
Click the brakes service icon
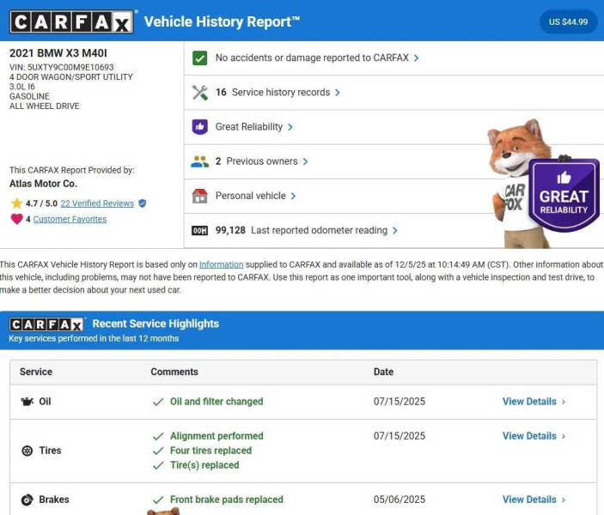pyautogui.click(x=27, y=500)
